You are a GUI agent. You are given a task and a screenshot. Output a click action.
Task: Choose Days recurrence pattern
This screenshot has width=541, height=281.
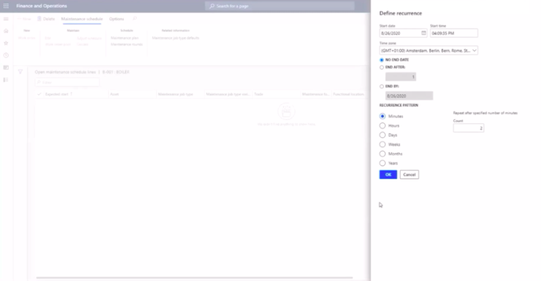pos(382,135)
